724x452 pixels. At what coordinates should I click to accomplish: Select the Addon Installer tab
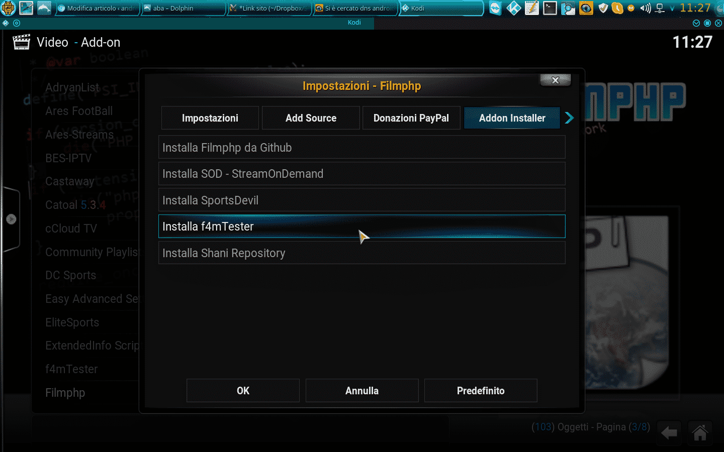[x=512, y=118]
